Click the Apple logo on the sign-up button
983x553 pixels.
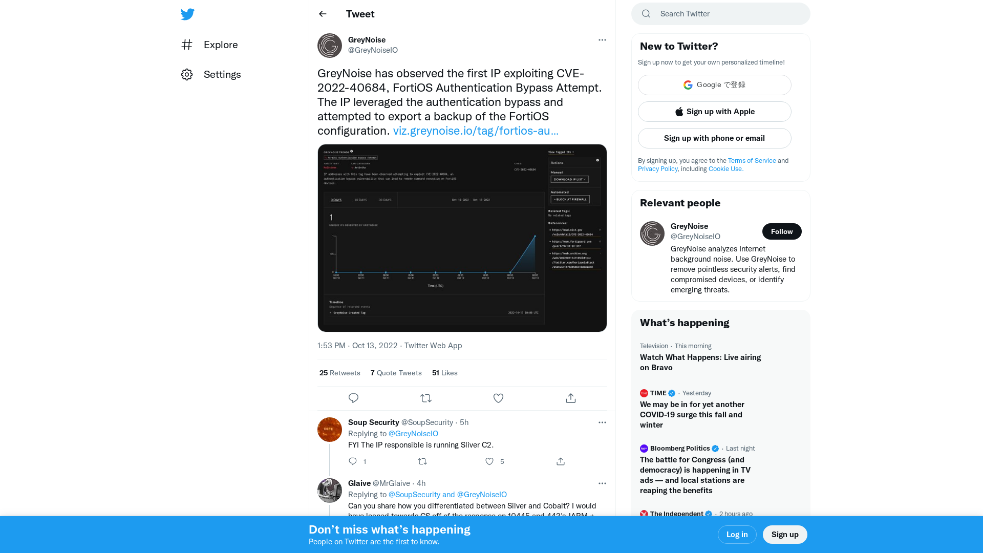click(x=679, y=111)
